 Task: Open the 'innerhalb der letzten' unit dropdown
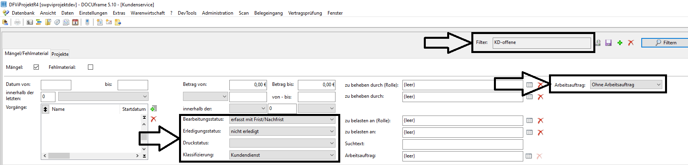[103, 97]
